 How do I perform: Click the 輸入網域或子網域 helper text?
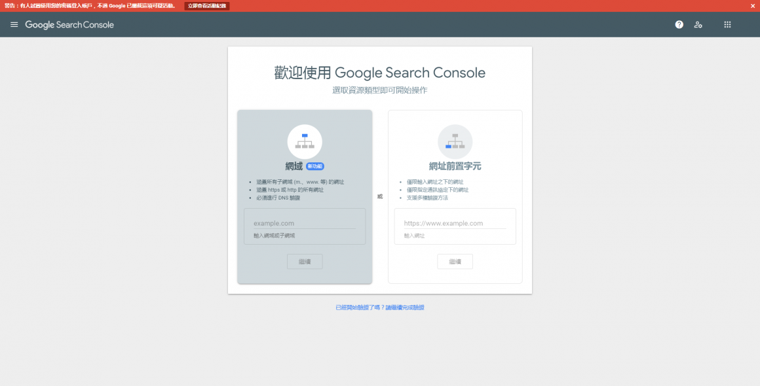(275, 236)
